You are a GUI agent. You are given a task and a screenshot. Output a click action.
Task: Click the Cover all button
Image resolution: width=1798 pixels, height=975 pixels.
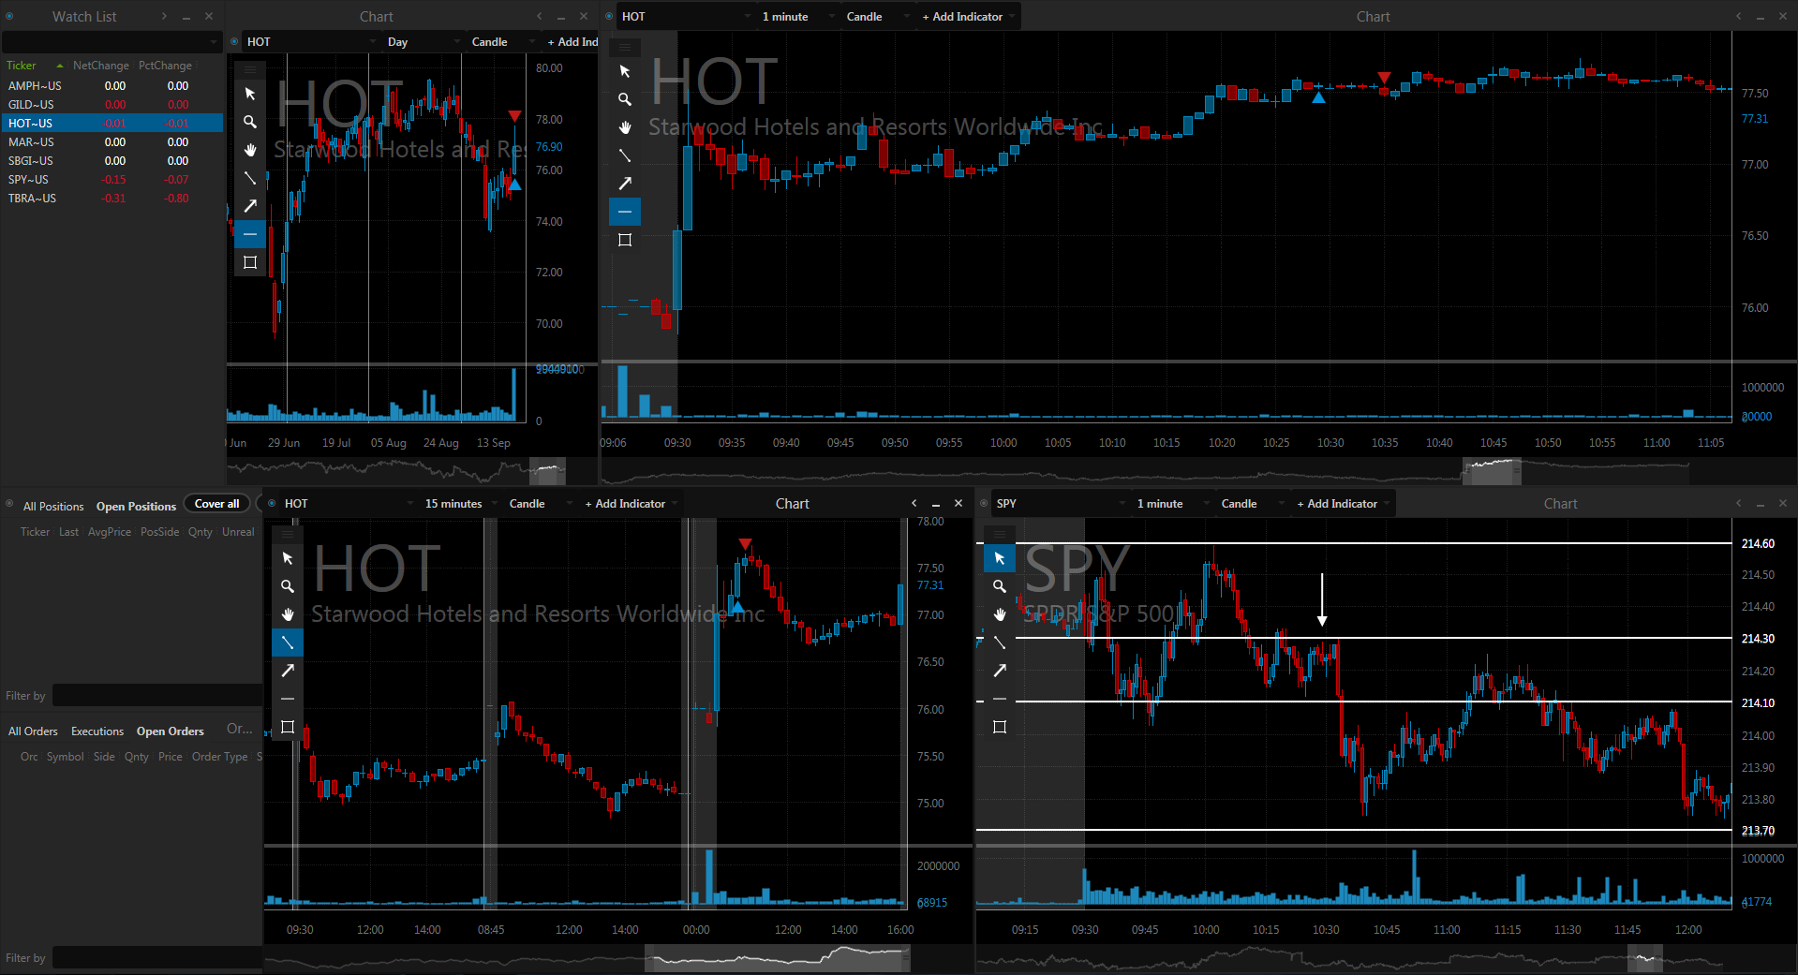(217, 504)
